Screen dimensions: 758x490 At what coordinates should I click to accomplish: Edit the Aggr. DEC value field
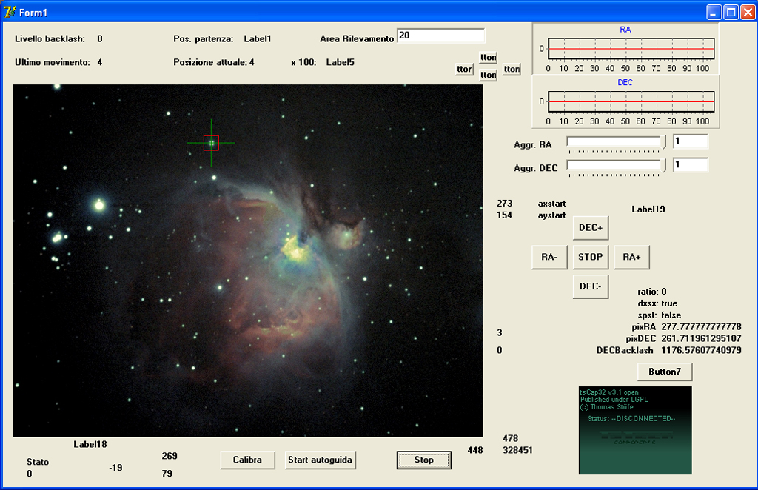pyautogui.click(x=691, y=165)
